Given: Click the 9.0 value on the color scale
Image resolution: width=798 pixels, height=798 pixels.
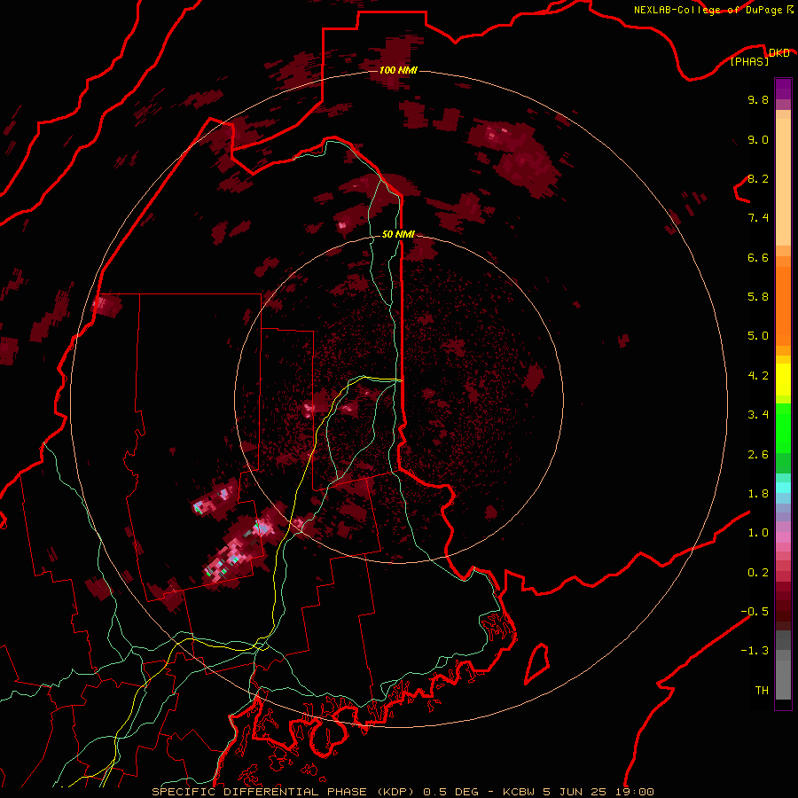Looking at the screenshot, I should [x=758, y=139].
